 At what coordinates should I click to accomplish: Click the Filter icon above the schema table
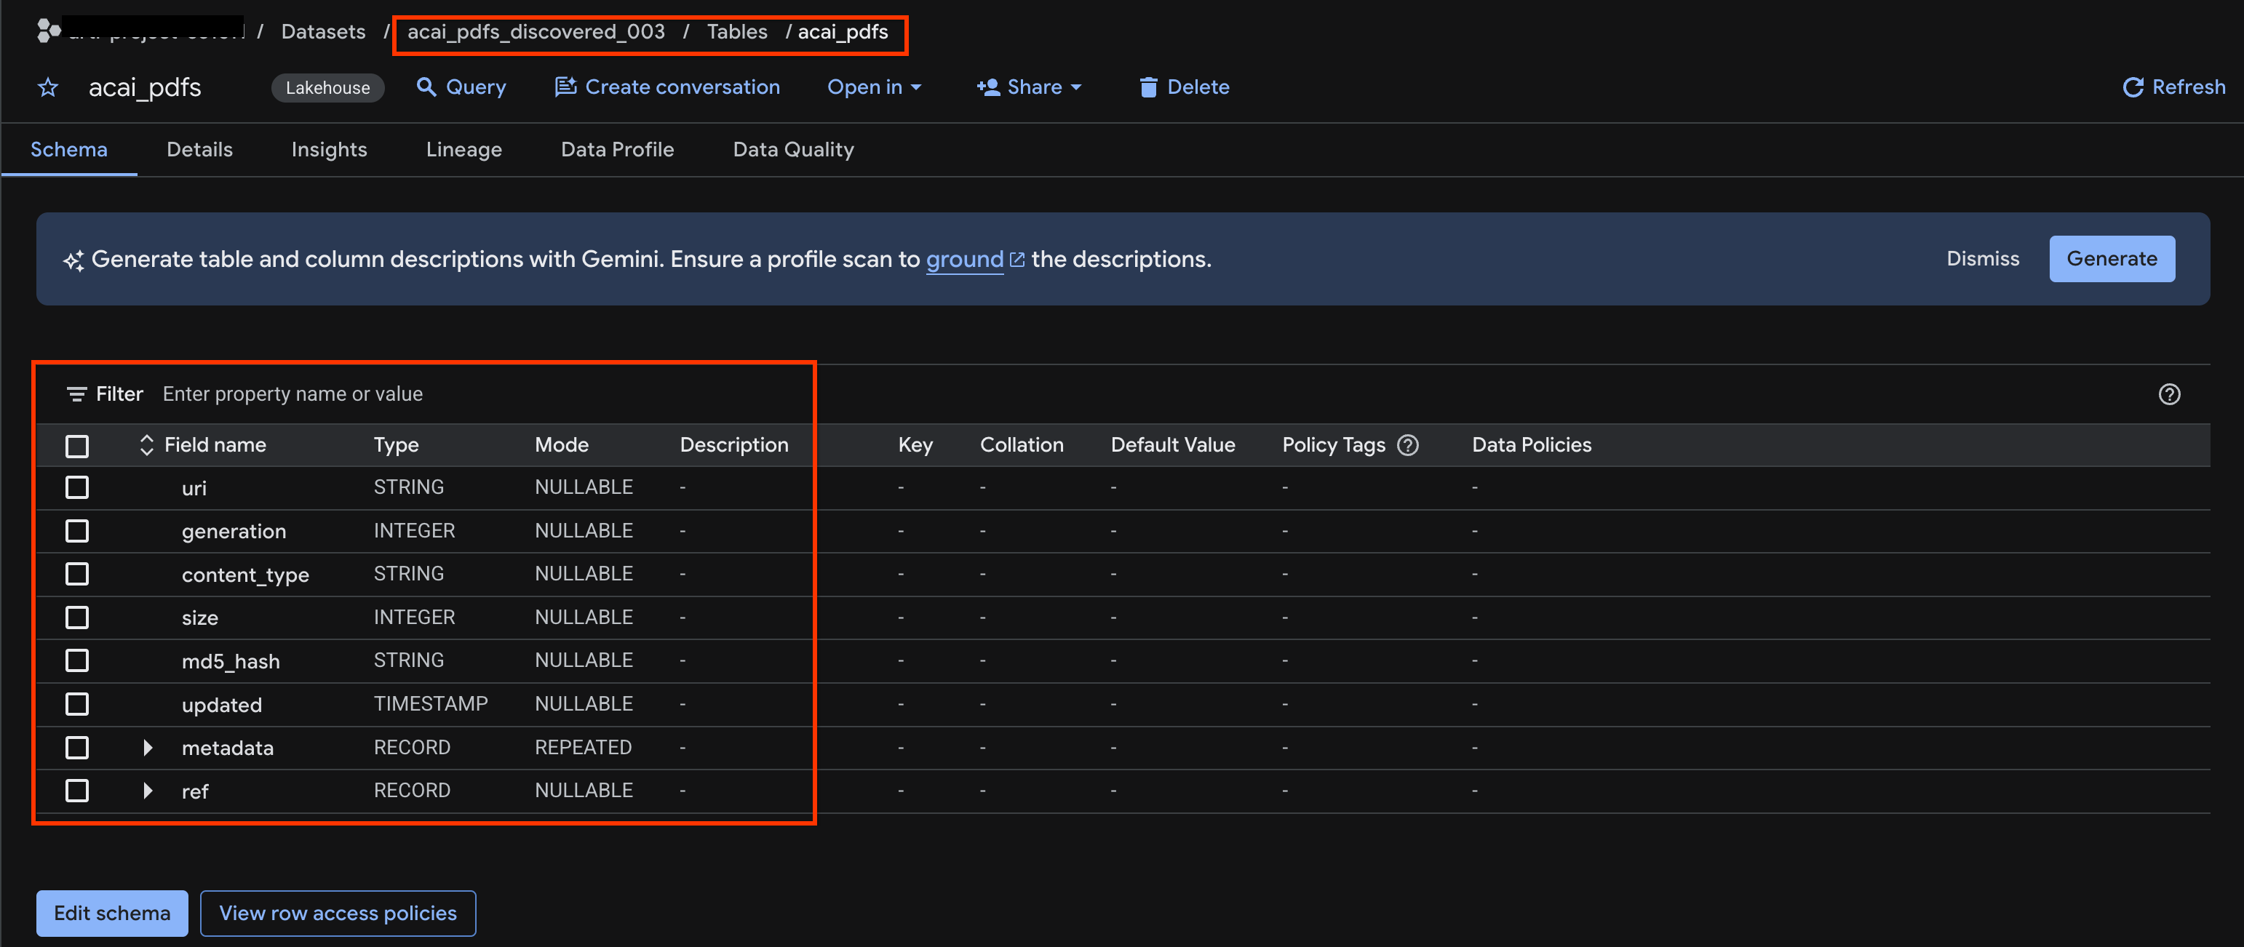76,394
